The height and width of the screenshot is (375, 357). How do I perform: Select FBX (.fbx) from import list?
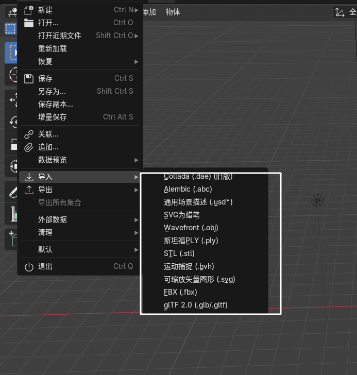click(180, 292)
